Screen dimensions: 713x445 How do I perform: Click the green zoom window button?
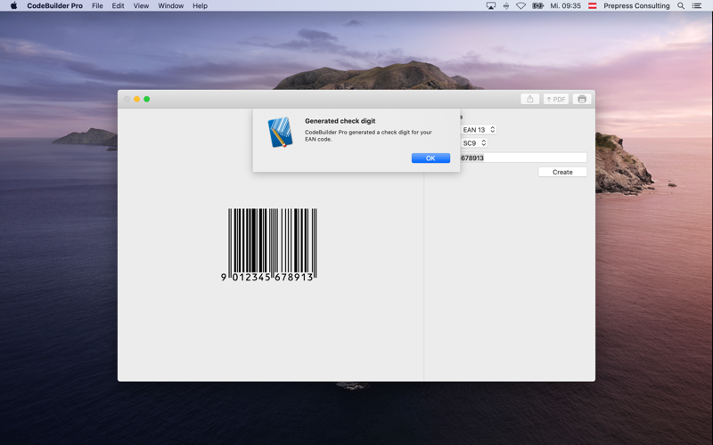click(147, 99)
